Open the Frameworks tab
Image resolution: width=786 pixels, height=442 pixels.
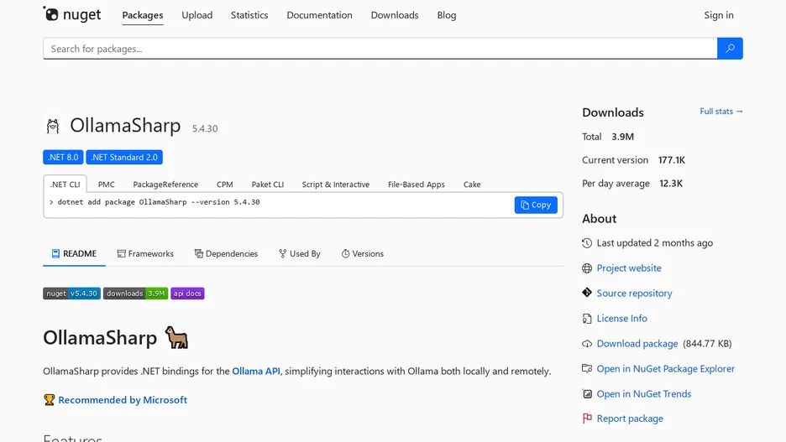145,254
